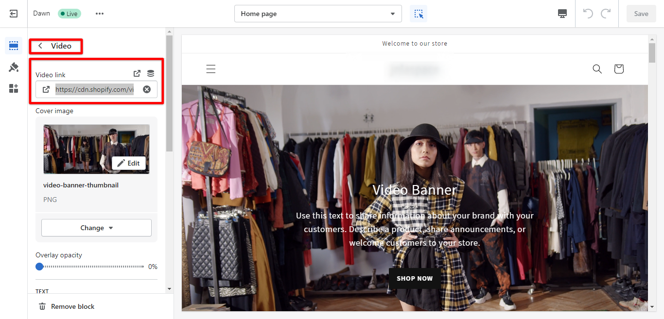Clear the Video link field

click(147, 89)
